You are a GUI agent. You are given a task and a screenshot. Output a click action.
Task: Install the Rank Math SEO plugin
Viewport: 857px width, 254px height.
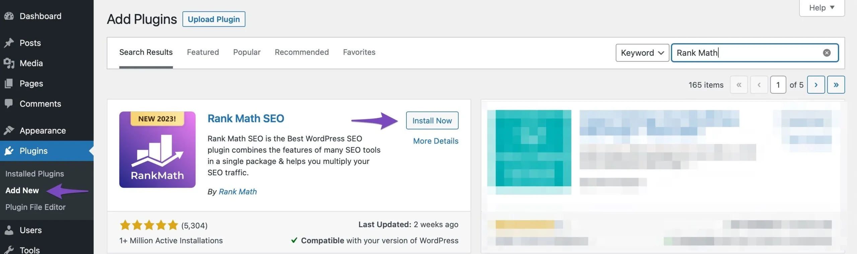pos(432,120)
